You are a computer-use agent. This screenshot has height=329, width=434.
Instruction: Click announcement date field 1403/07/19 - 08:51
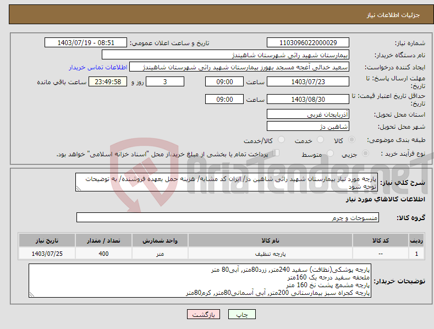(x=85, y=43)
